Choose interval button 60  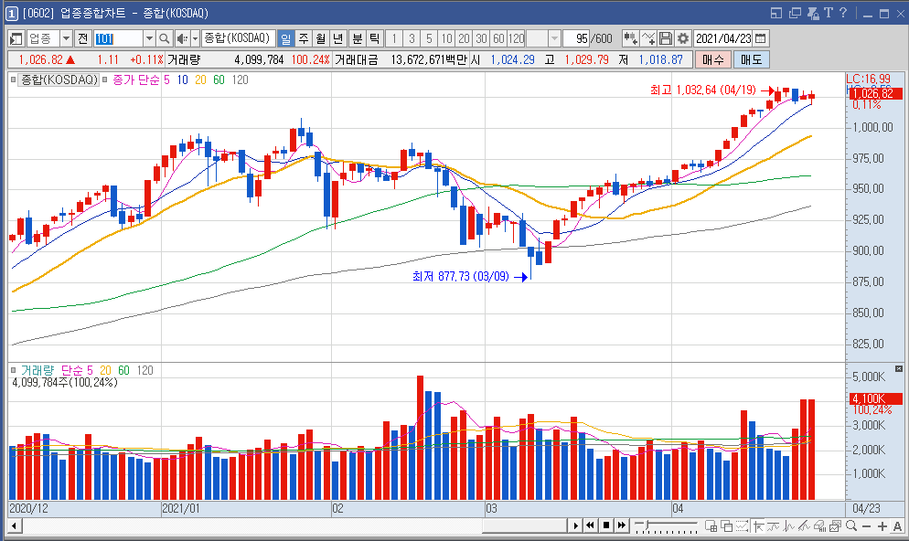[x=498, y=38]
